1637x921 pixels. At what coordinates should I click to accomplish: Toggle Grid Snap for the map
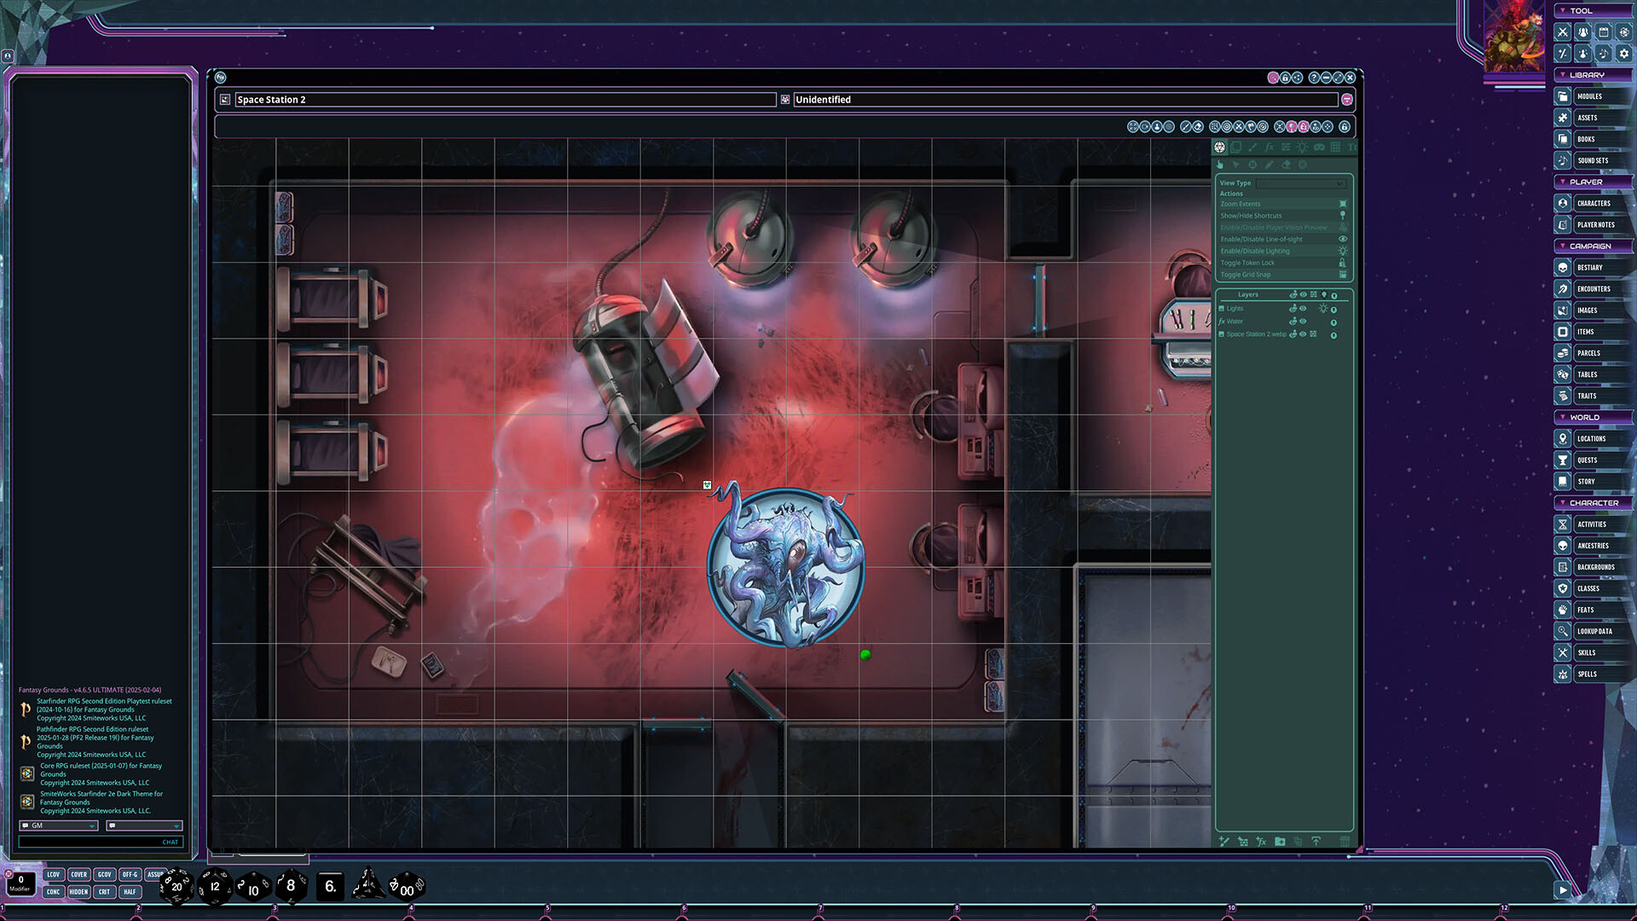pos(1343,275)
